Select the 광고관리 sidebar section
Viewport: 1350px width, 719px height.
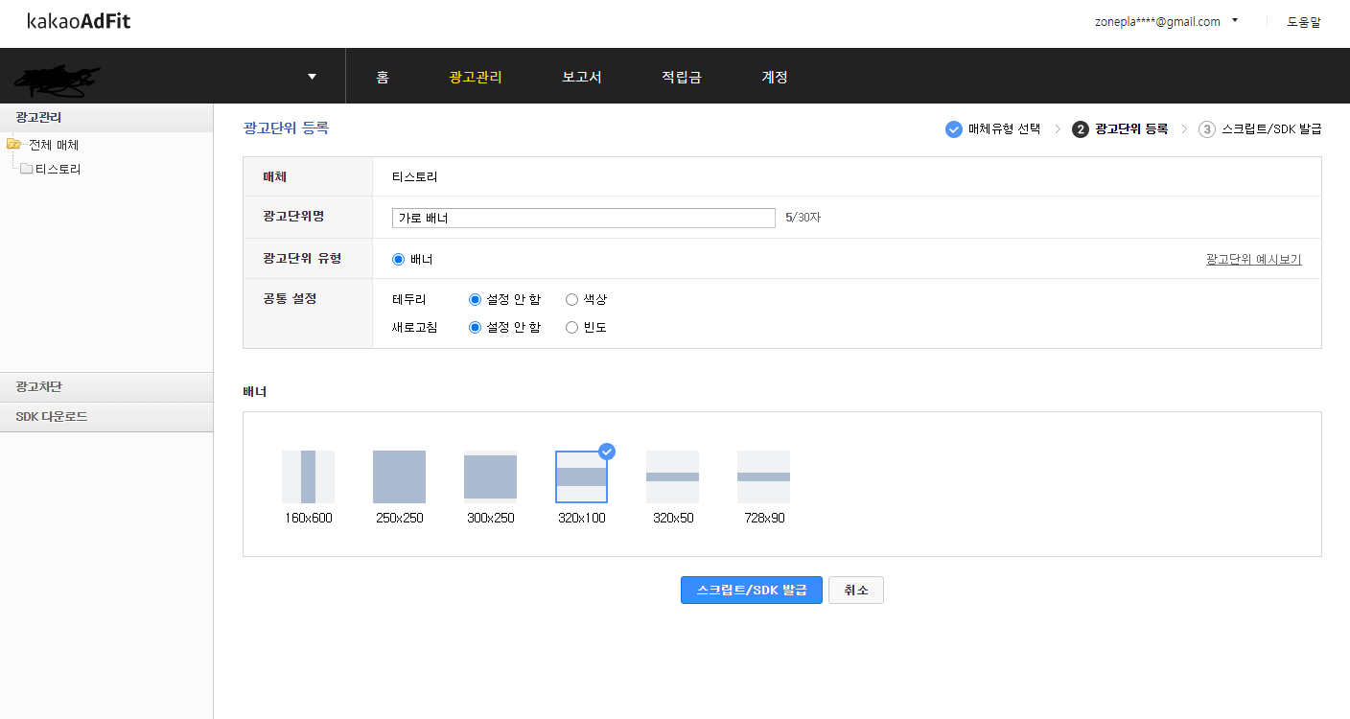106,118
